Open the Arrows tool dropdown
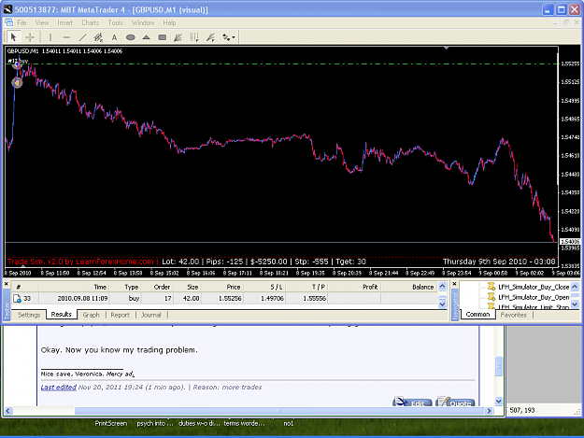Image resolution: width=584 pixels, height=438 pixels. [x=229, y=37]
